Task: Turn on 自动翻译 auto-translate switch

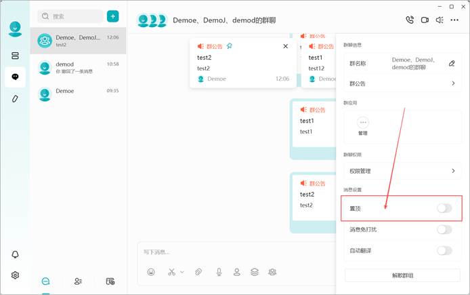Action: coord(444,251)
